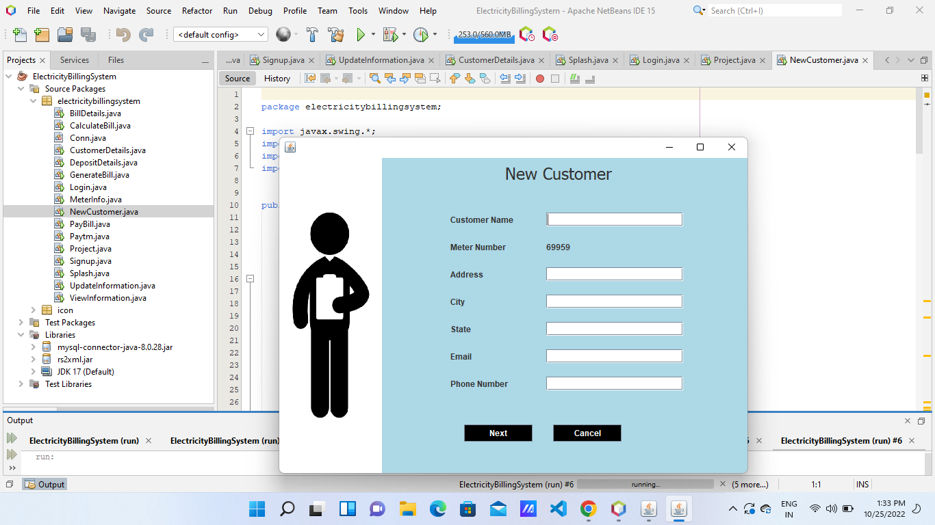Start macro recording with the red dot icon
Screen dimensions: 935x525
[x=540, y=79]
